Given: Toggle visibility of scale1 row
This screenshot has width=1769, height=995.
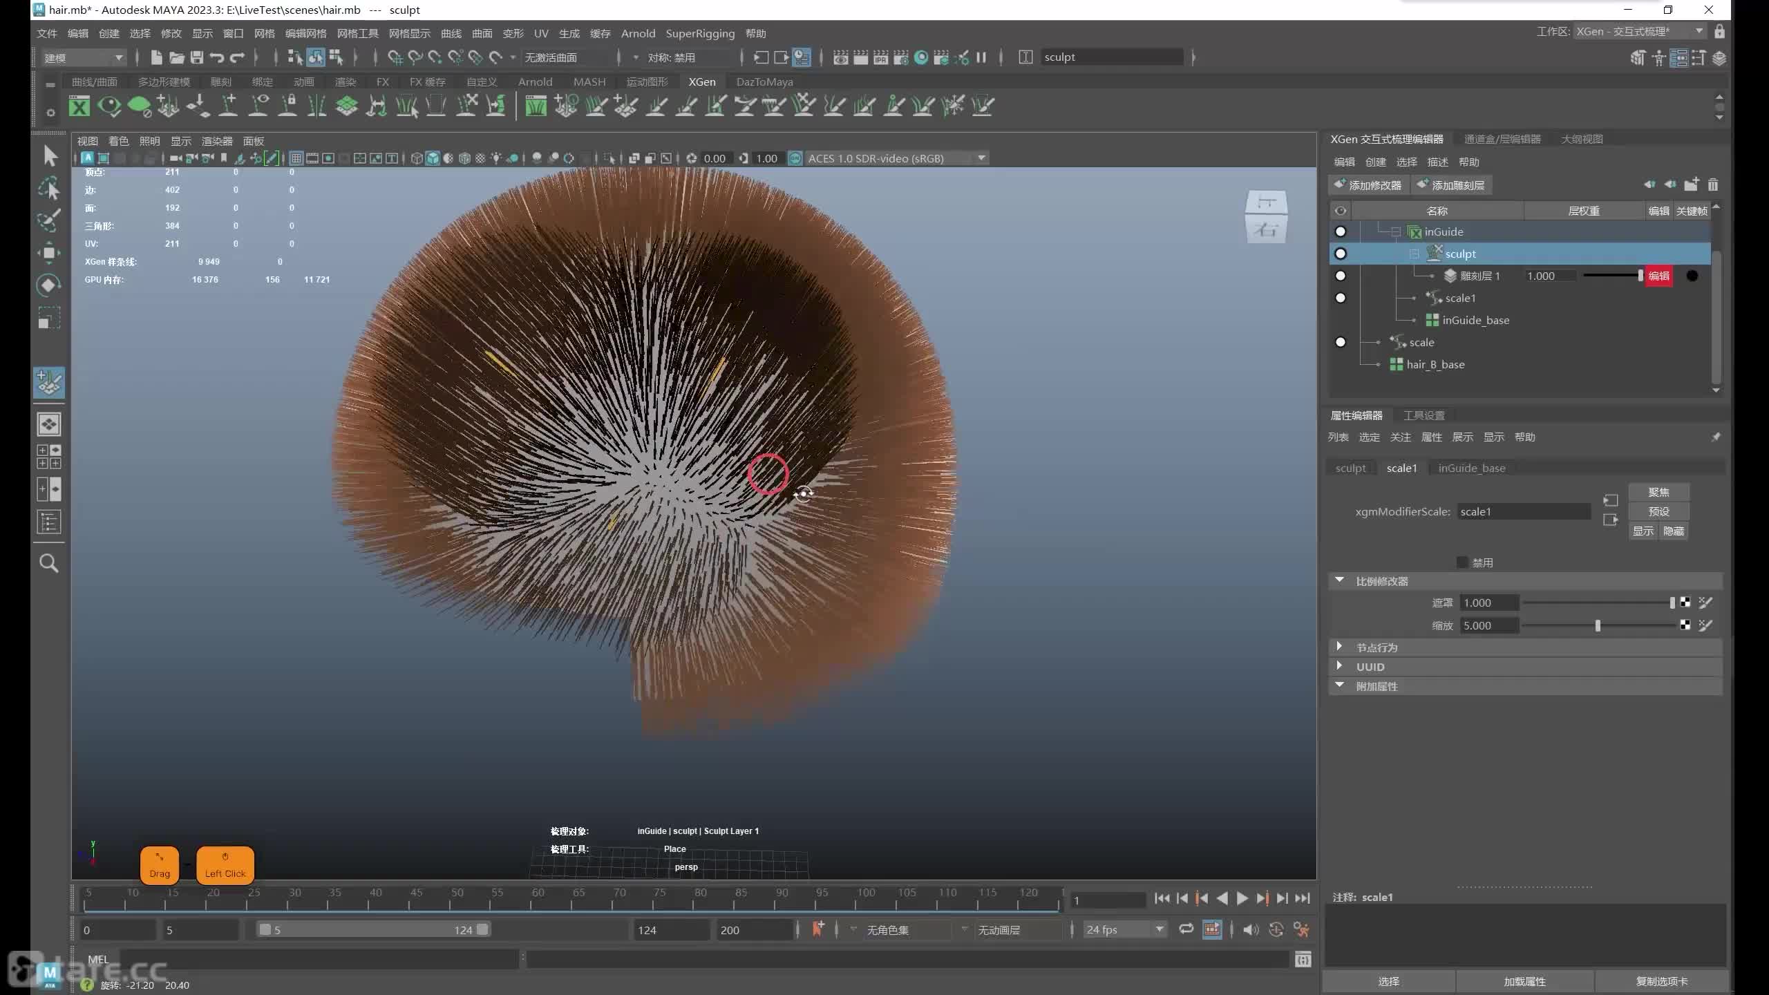Looking at the screenshot, I should click(1341, 298).
